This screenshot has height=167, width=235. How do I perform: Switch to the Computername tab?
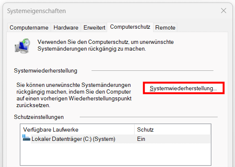[x=29, y=27]
